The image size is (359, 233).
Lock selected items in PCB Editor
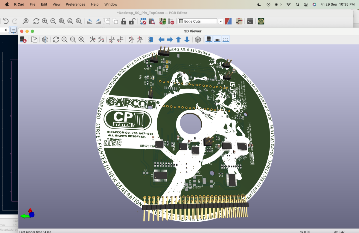(124, 21)
